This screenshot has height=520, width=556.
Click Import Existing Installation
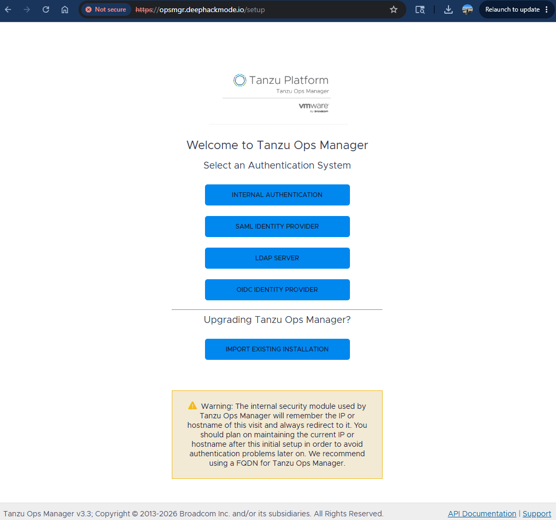point(277,349)
